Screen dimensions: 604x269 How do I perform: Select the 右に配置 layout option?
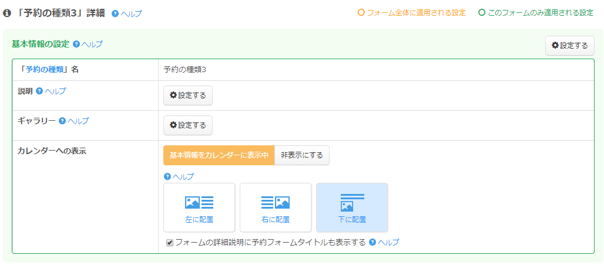pyautogui.click(x=276, y=207)
